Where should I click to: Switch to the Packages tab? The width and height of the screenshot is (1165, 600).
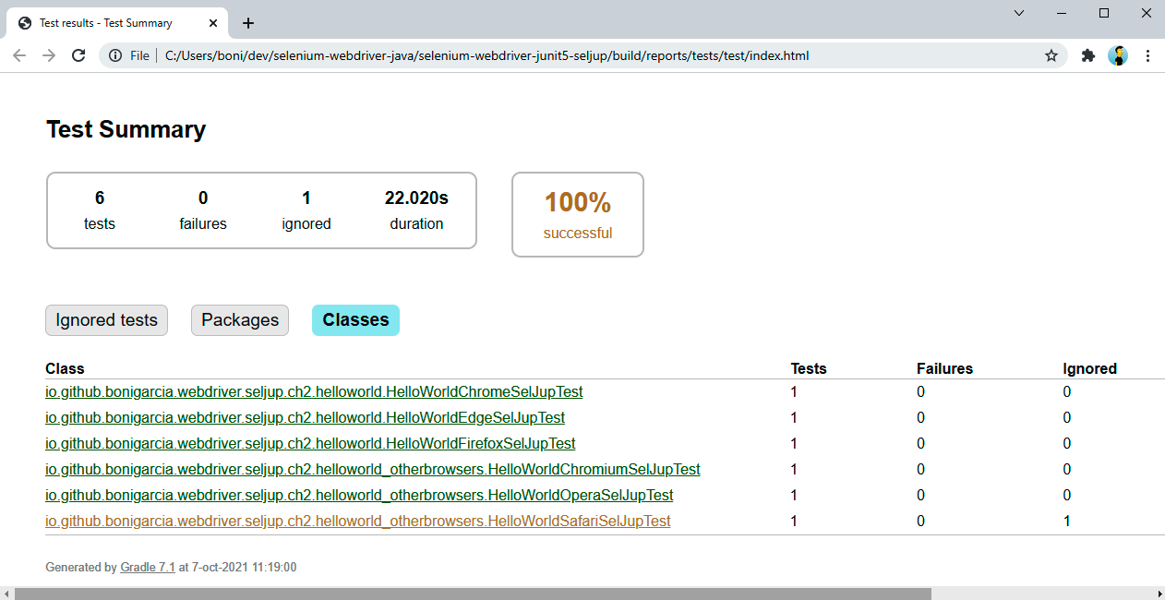point(240,320)
